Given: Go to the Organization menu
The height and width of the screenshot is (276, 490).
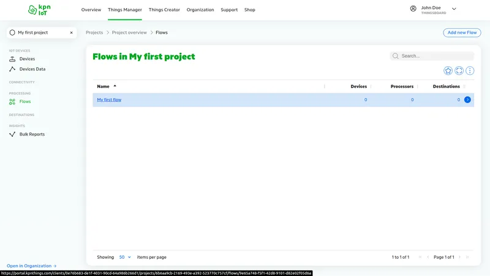Looking at the screenshot, I should tap(200, 10).
